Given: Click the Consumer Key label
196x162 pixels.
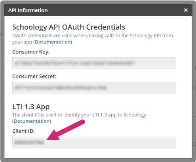Looking at the screenshot, I should tap(31, 52).
